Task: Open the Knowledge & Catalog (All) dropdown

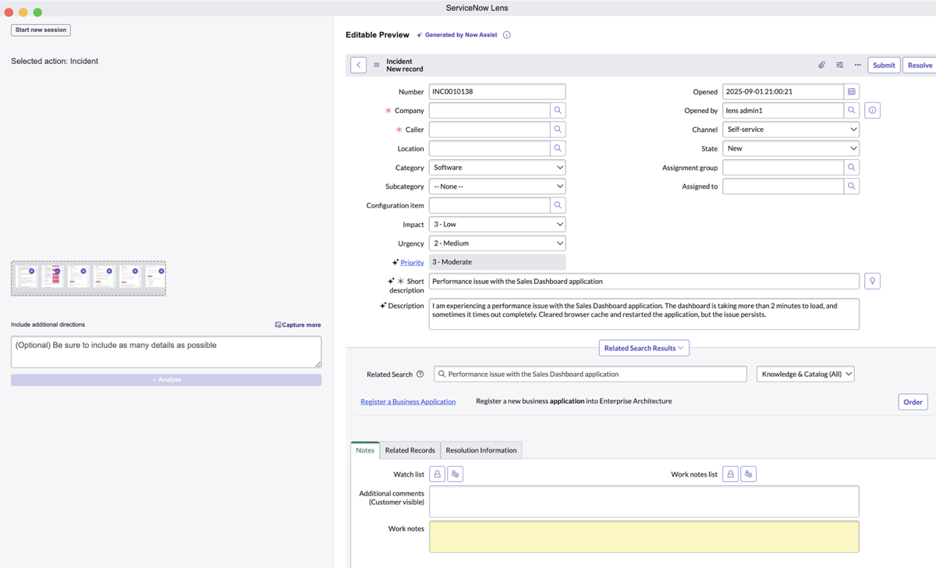Action: [x=806, y=374]
